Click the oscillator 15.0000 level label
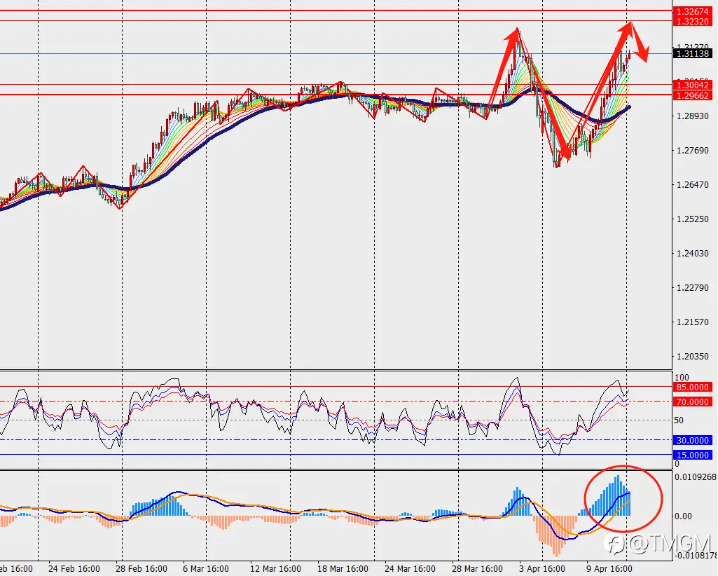 click(x=692, y=455)
